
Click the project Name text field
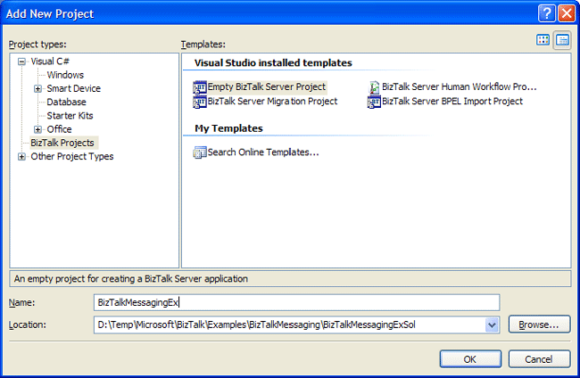296,303
